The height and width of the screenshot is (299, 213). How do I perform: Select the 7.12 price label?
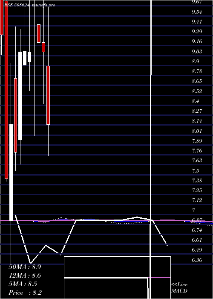pyautogui.click(x=197, y=200)
